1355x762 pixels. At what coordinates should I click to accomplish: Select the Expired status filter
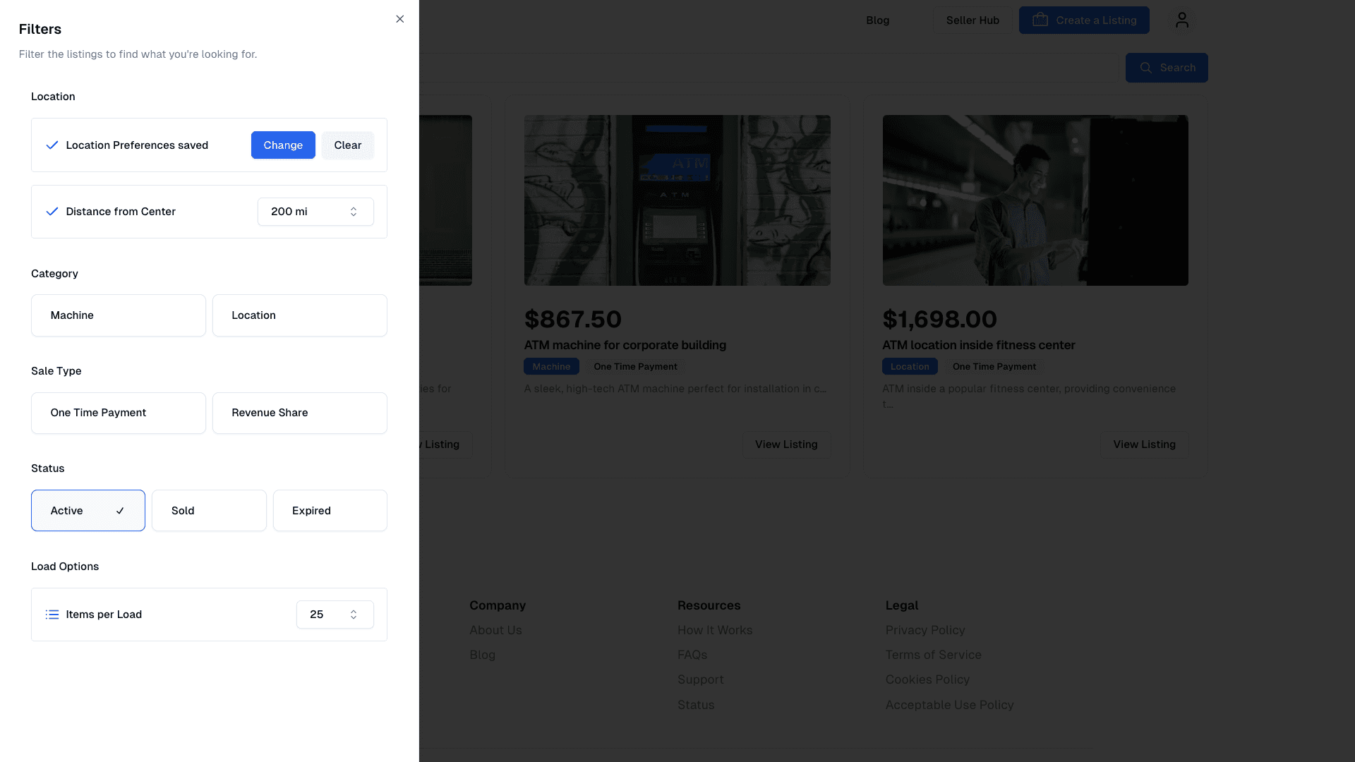coord(330,511)
